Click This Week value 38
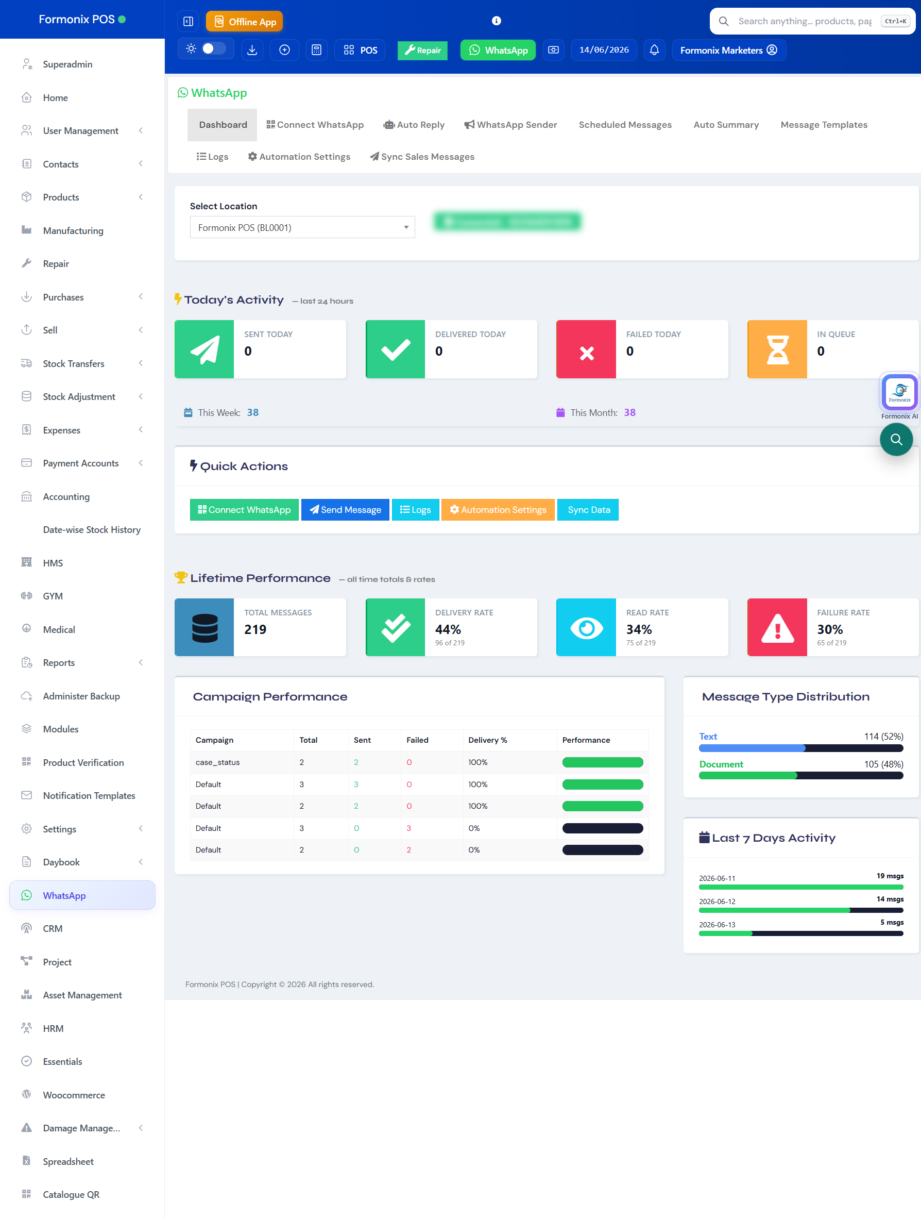The width and height of the screenshot is (921, 1219). point(253,413)
